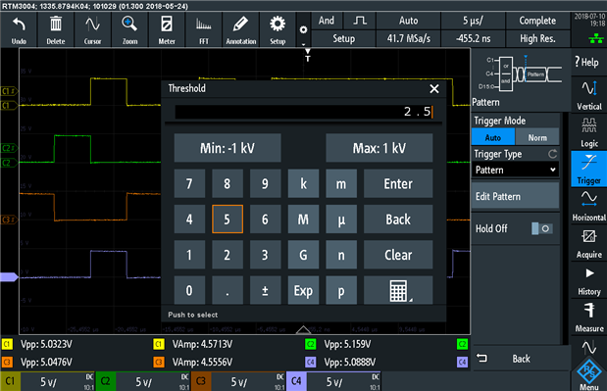This screenshot has width=607, height=391.
Task: Select the micro (µ) unit key
Action: [341, 220]
